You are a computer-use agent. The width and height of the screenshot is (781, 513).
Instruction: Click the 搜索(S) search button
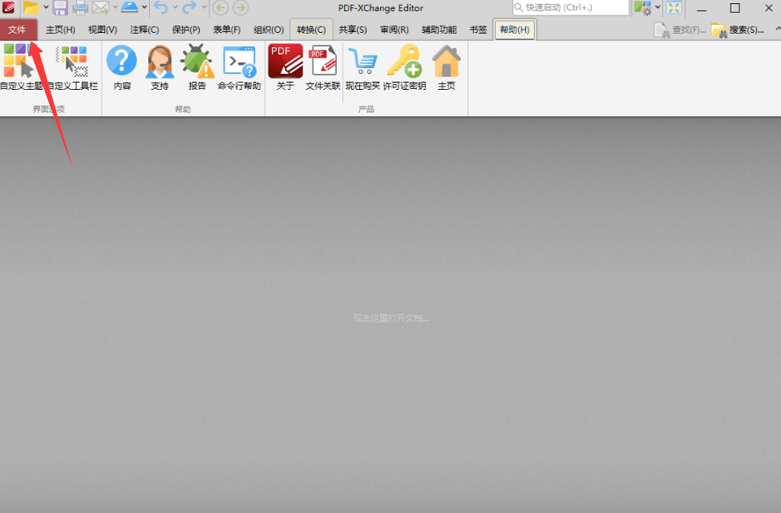click(x=738, y=30)
